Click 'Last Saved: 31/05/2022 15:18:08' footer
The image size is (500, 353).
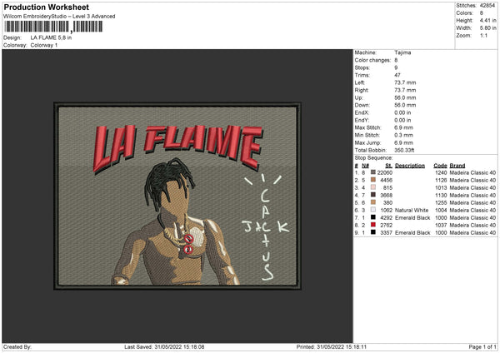click(x=164, y=346)
